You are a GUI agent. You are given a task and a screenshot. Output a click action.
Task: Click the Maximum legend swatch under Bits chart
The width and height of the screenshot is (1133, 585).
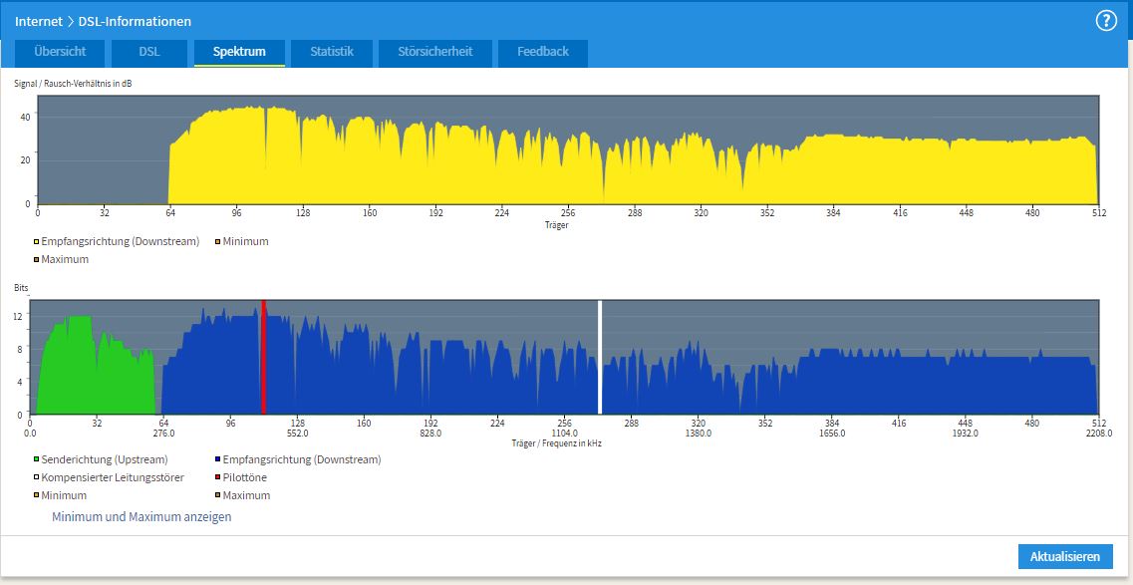click(217, 496)
